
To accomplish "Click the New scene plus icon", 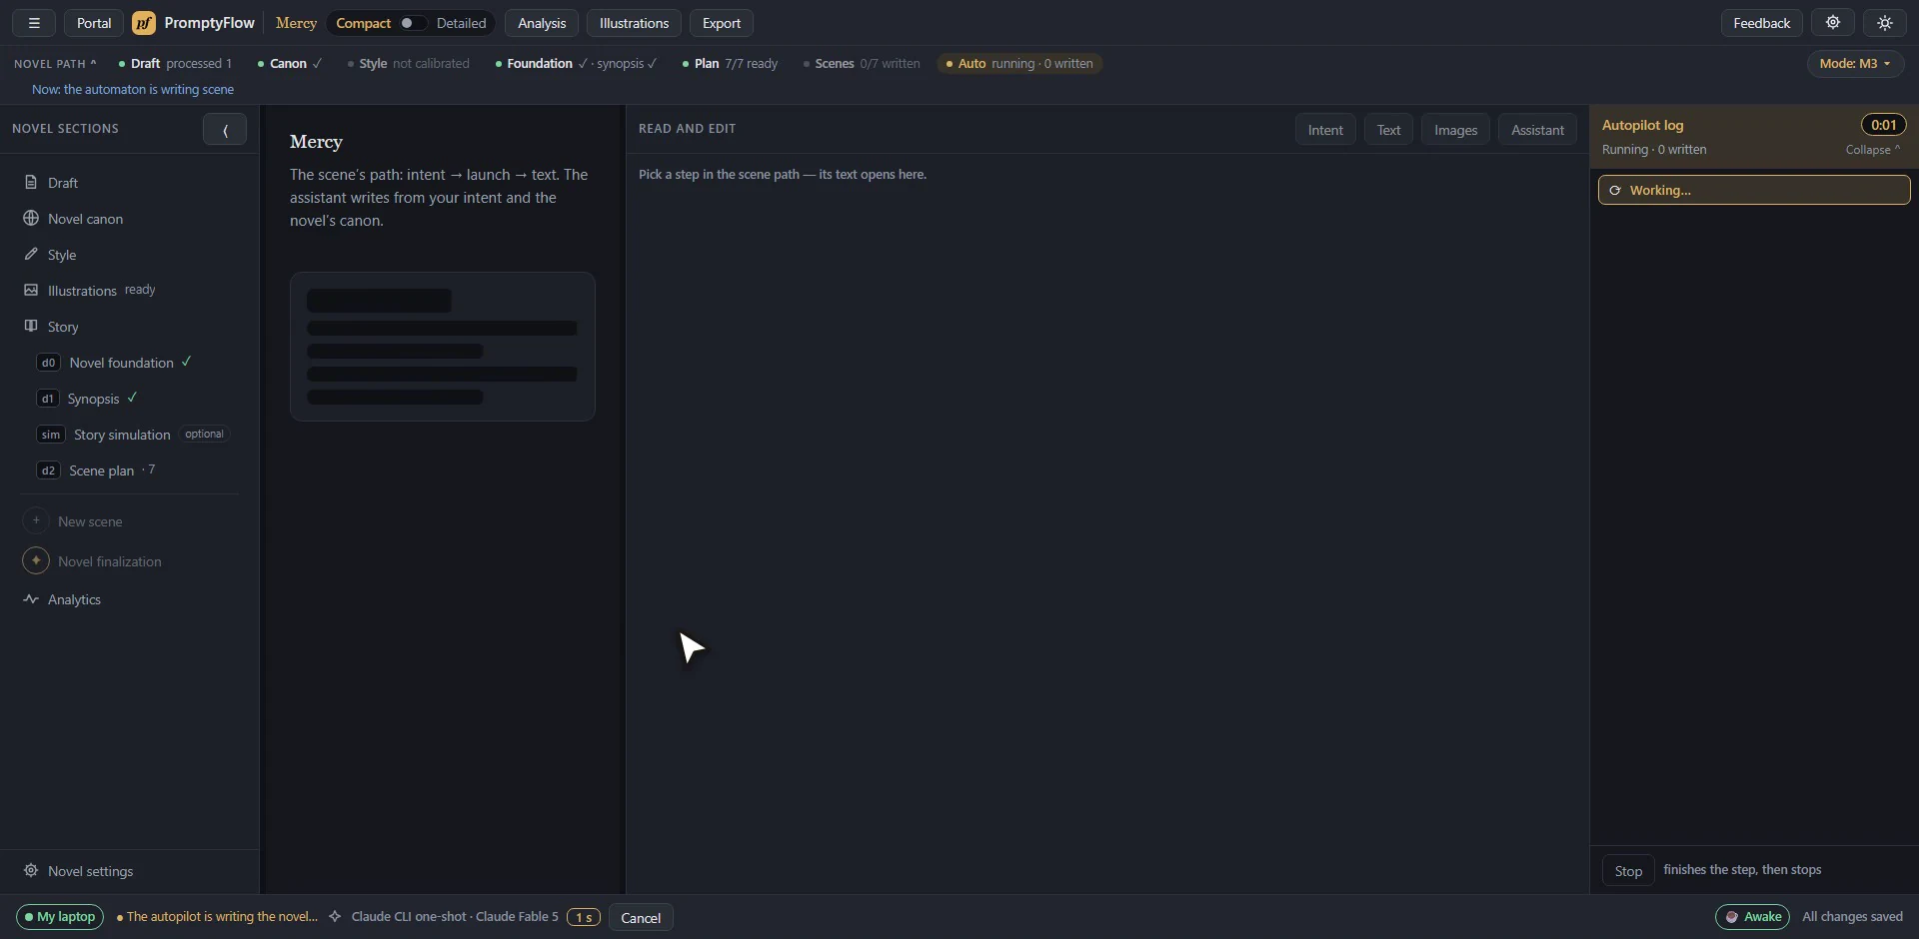I will coord(36,521).
